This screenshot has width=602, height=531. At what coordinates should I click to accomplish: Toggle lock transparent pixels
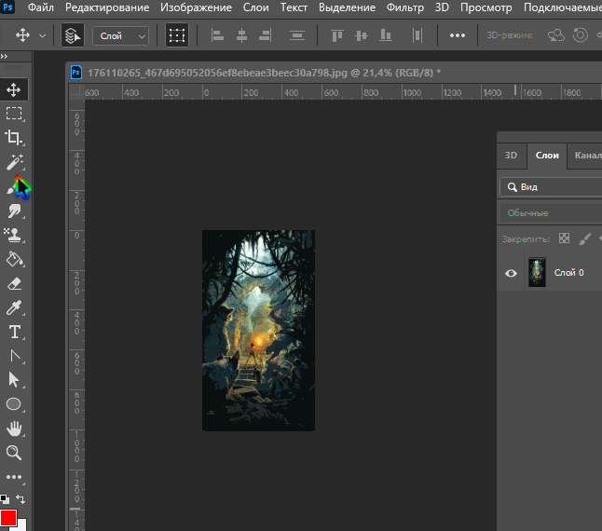tap(564, 238)
